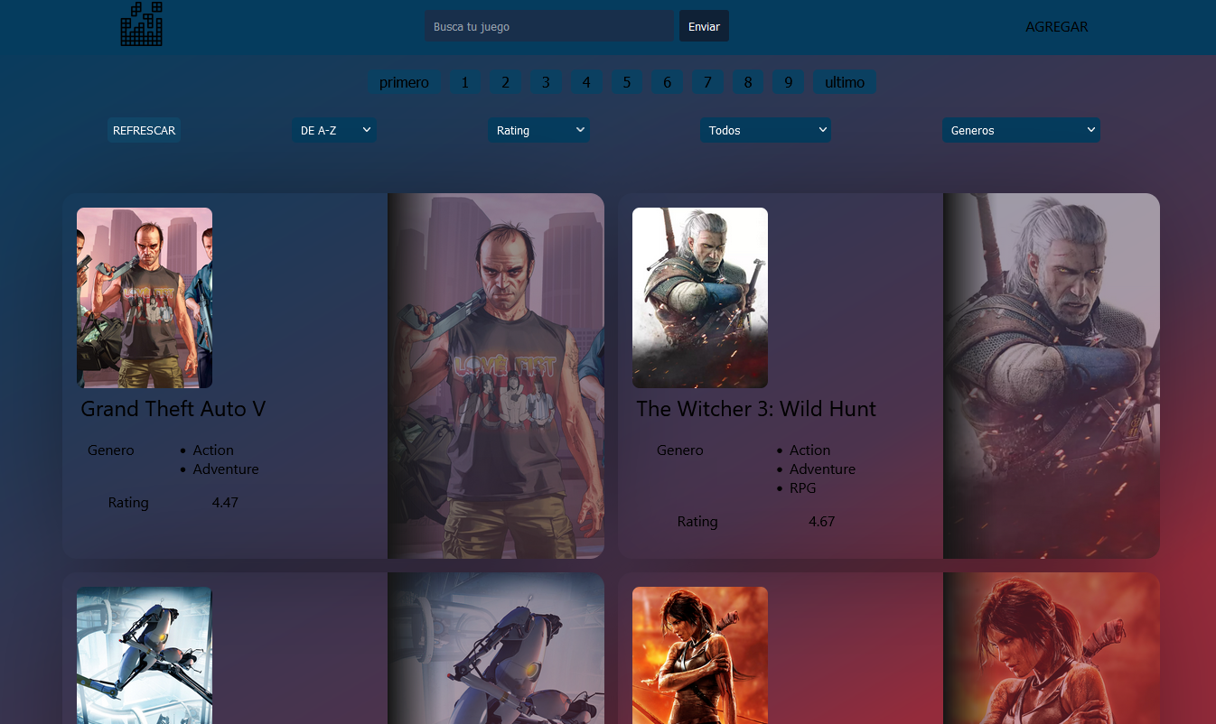Click Adventure genre under The Witcher 3
Image resolution: width=1216 pixels, height=724 pixels.
(x=822, y=469)
